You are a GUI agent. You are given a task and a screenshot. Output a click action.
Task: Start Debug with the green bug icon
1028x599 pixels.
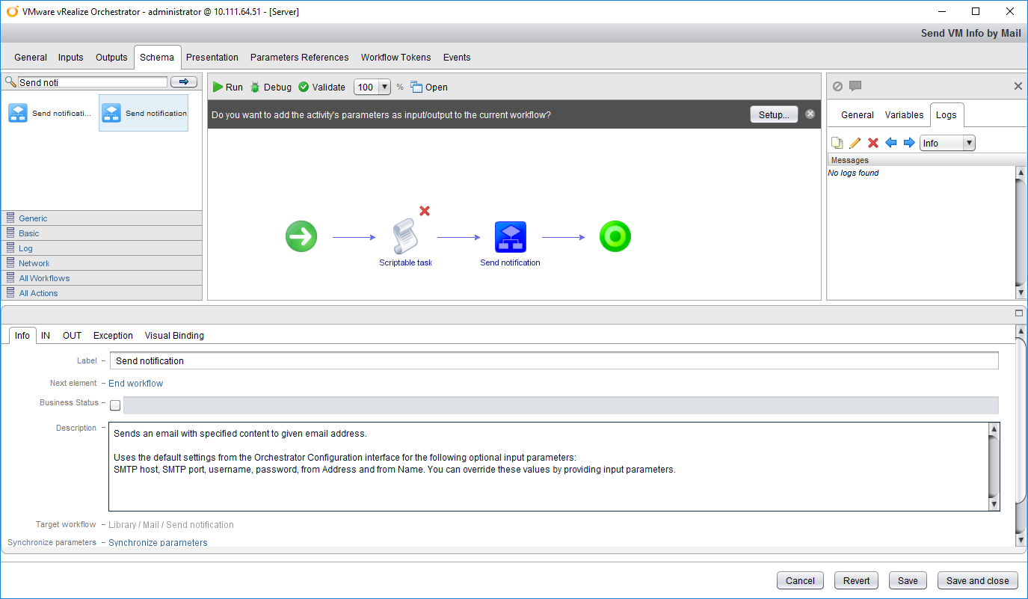click(x=271, y=87)
